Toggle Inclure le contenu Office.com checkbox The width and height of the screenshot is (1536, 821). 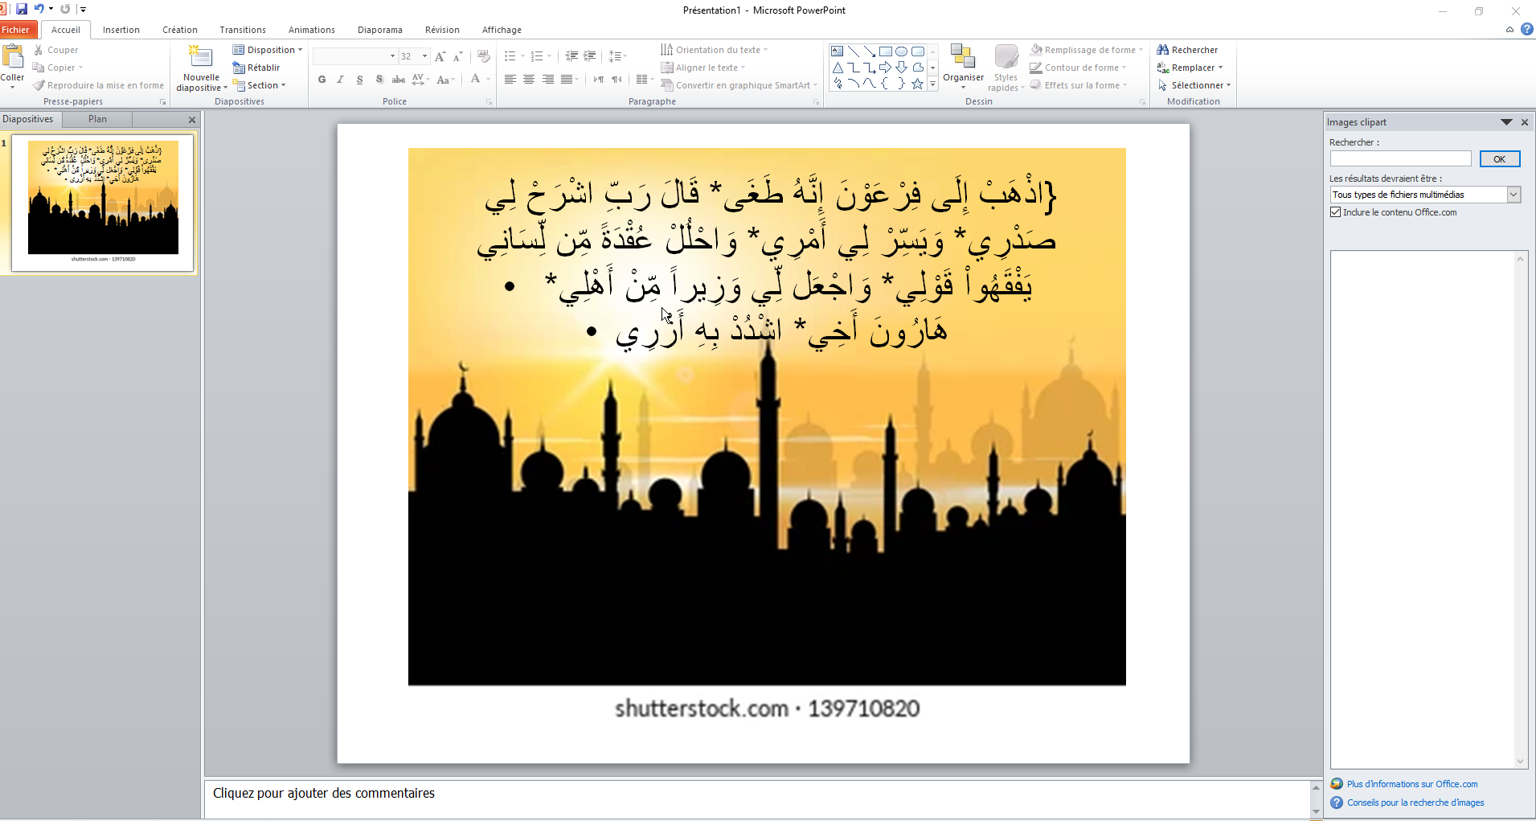(1336, 212)
